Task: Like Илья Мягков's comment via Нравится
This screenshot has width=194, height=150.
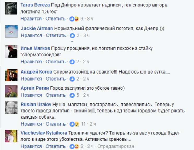Action: pyautogui.click(x=31, y=62)
